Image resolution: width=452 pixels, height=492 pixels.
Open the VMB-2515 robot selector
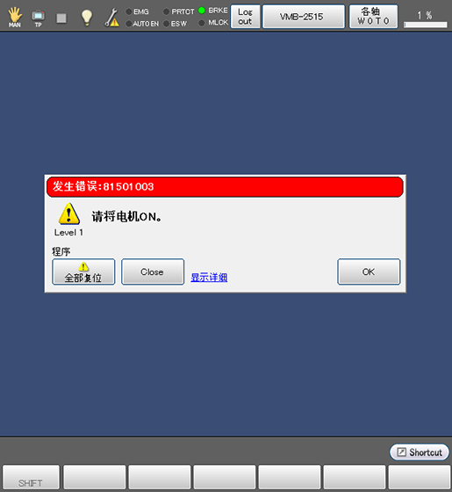(x=304, y=17)
